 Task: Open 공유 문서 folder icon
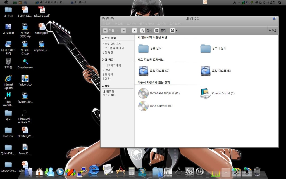pos(143,48)
